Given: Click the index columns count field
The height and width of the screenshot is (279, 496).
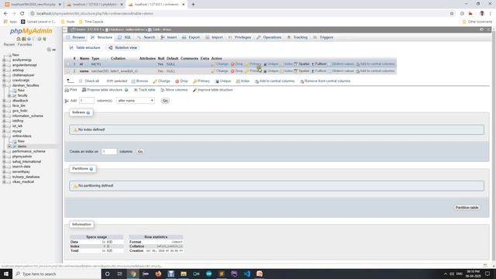Looking at the screenshot, I should click(x=109, y=152).
